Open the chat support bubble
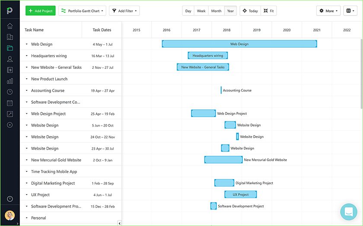Screen dimensions: 363x226 [x=349, y=212]
